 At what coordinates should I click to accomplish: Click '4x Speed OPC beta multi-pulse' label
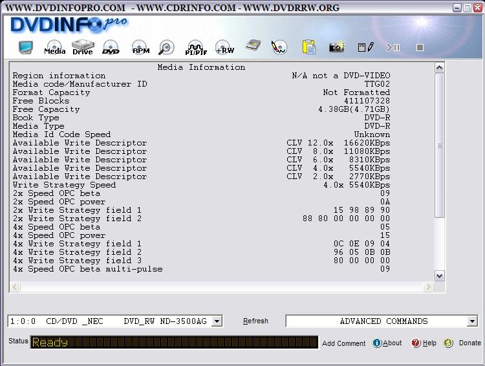[x=87, y=269]
